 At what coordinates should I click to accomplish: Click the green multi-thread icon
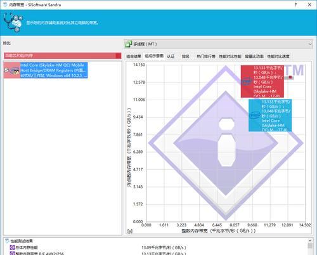pos(128,44)
